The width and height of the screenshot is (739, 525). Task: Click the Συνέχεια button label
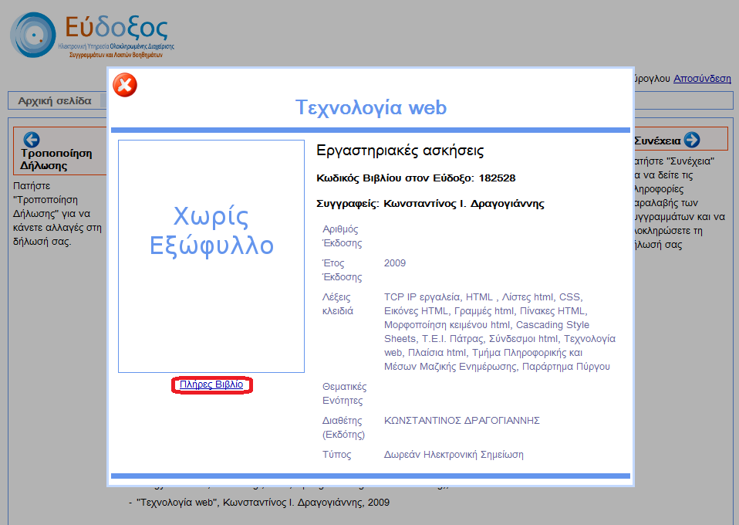pyautogui.click(x=658, y=141)
